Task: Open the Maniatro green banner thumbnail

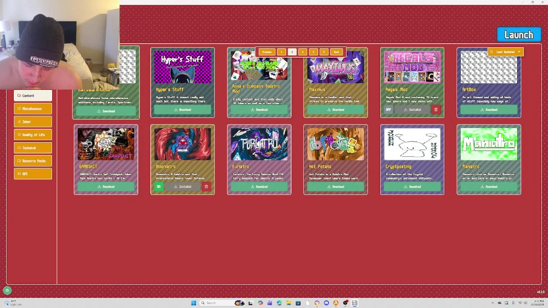Action: (489, 144)
